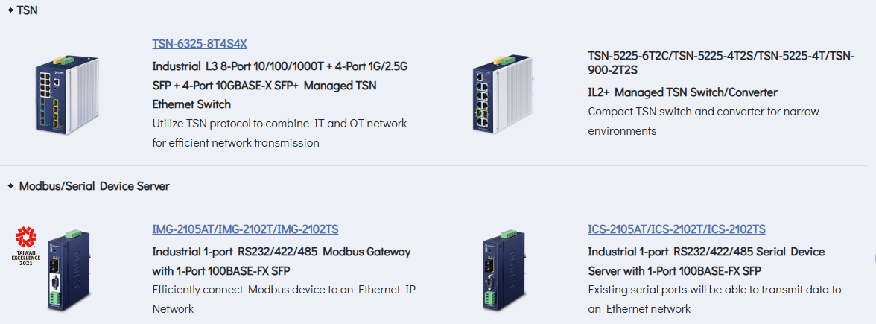This screenshot has width=876, height=324.
Task: Click the TSN-6325-8T4S4X switch product image
Action: point(66,94)
